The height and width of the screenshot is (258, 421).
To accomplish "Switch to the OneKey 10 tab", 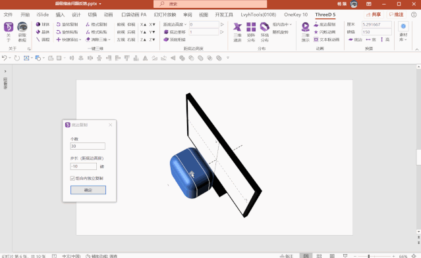I will click(296, 14).
